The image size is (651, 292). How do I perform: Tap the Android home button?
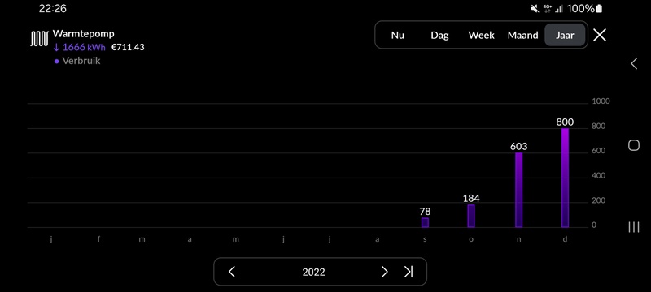click(x=634, y=145)
